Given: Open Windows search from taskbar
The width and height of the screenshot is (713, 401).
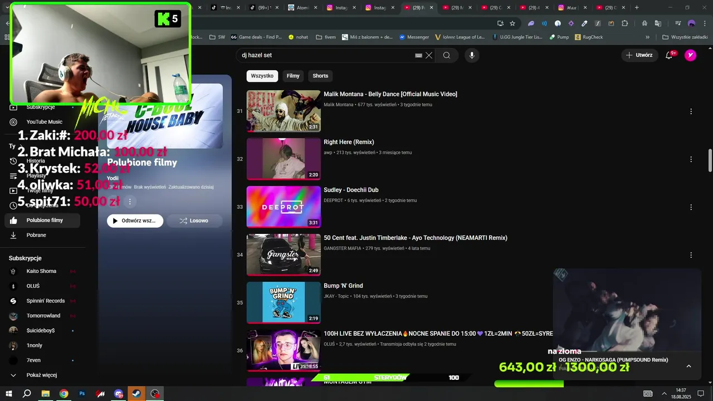Looking at the screenshot, I should (x=27, y=393).
